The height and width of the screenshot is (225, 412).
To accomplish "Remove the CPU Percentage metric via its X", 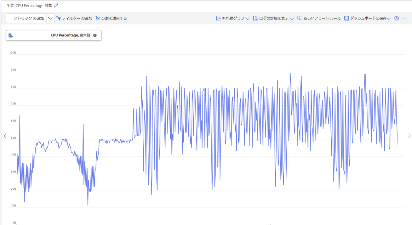I will (95, 35).
